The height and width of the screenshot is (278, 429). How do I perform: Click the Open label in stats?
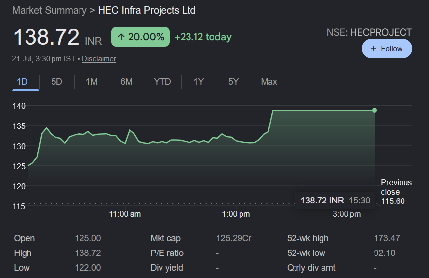25,238
